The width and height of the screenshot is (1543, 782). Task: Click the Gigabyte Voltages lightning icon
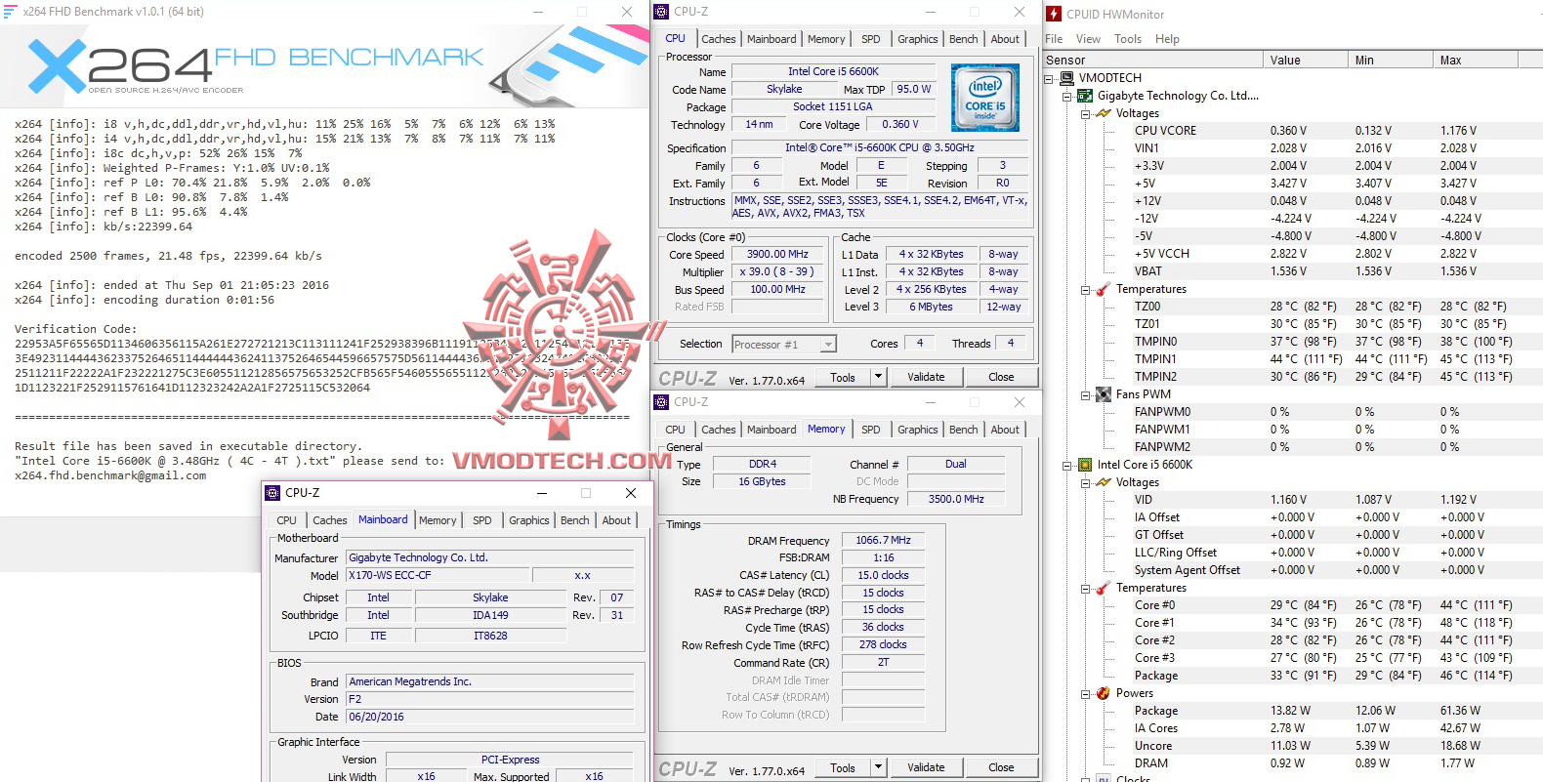pyautogui.click(x=1104, y=113)
